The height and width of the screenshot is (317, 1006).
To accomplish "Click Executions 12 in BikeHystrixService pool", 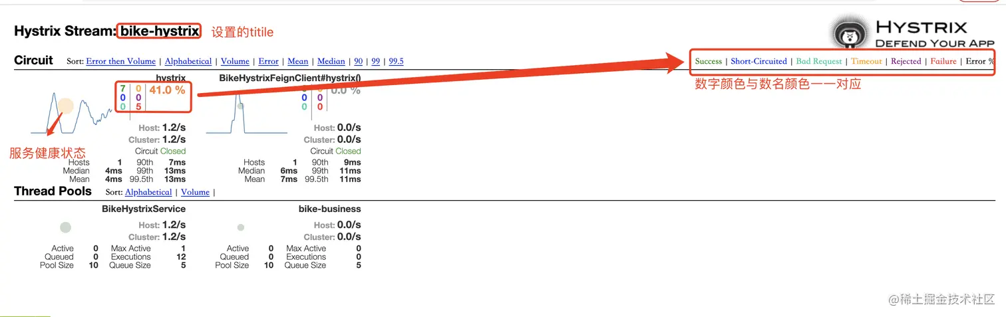I will 181,257.
